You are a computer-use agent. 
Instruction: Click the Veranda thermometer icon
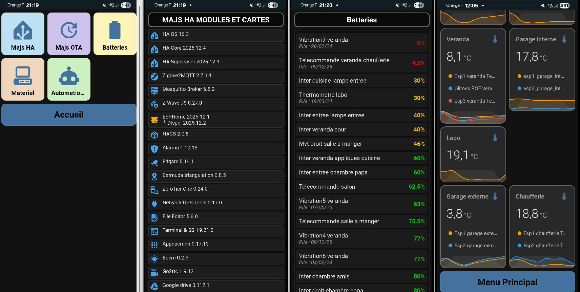495,39
